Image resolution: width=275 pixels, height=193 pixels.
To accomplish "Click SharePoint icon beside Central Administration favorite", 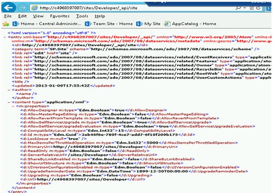I will pos(16,24).
